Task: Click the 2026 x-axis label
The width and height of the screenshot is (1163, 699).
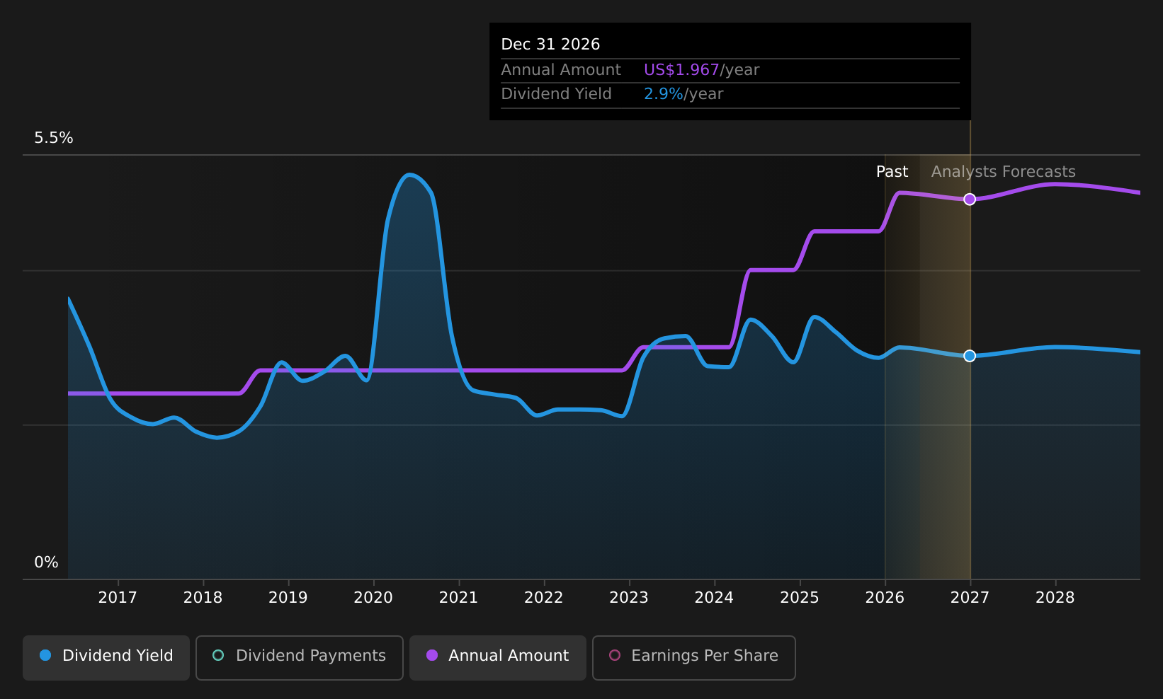Action: coord(885,598)
